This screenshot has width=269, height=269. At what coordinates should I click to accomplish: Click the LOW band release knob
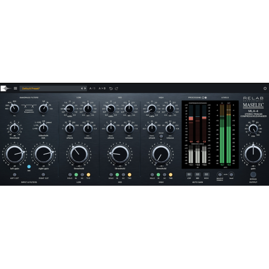pyautogui.click(x=88, y=129)
